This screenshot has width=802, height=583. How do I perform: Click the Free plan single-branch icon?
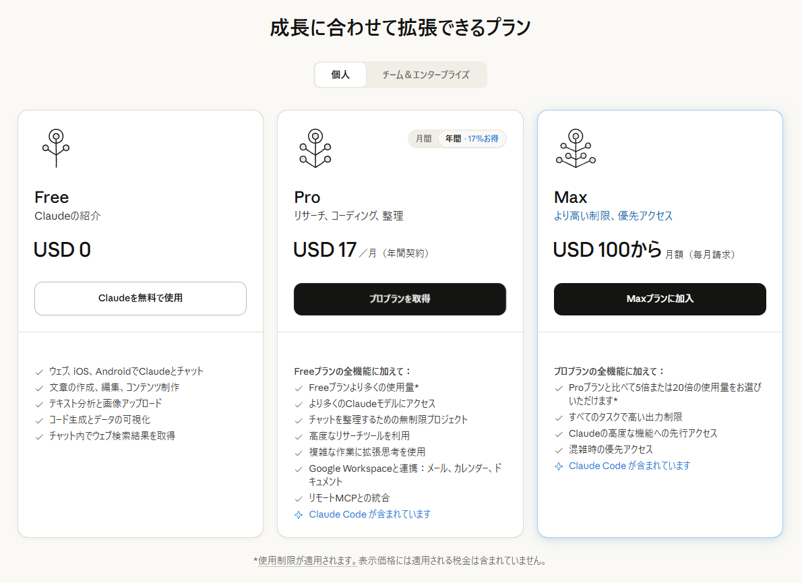point(56,148)
